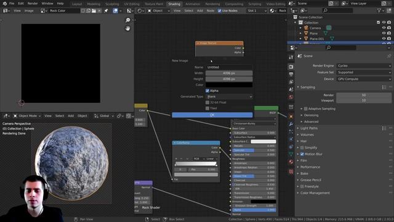Screen dimensions: 394x222
Task: Open the Slot 1 material slot dropdown
Action: coord(257,11)
